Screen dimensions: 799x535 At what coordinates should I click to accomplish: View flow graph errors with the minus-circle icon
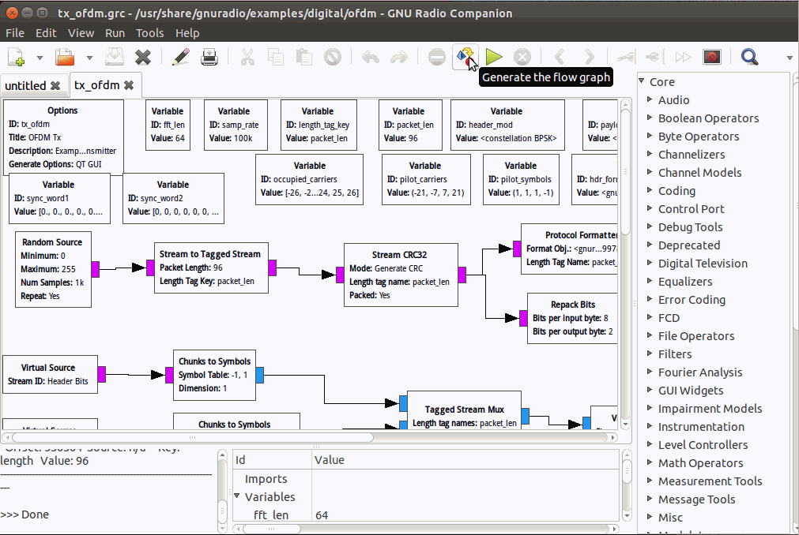tap(437, 57)
